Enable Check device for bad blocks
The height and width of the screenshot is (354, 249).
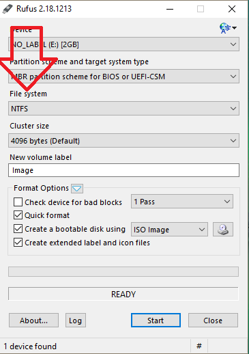[x=18, y=202]
